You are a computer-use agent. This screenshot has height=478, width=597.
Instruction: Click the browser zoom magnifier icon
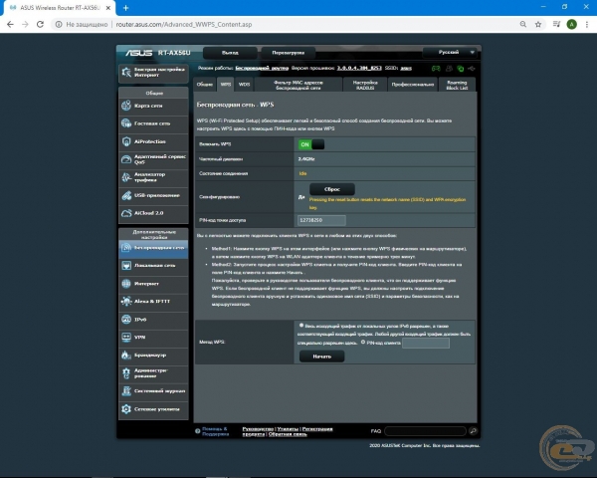pos(523,24)
